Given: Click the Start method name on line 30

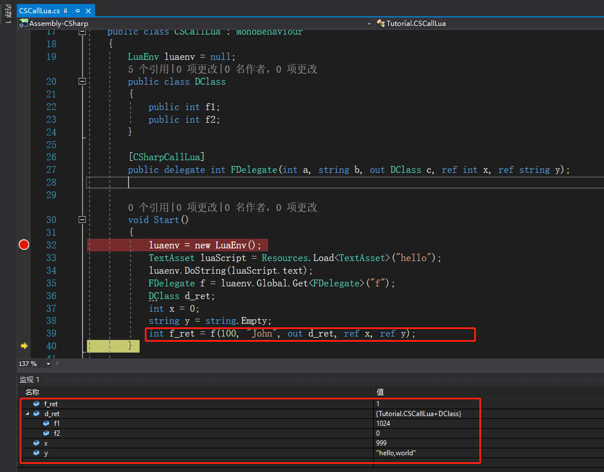Looking at the screenshot, I should click(166, 220).
